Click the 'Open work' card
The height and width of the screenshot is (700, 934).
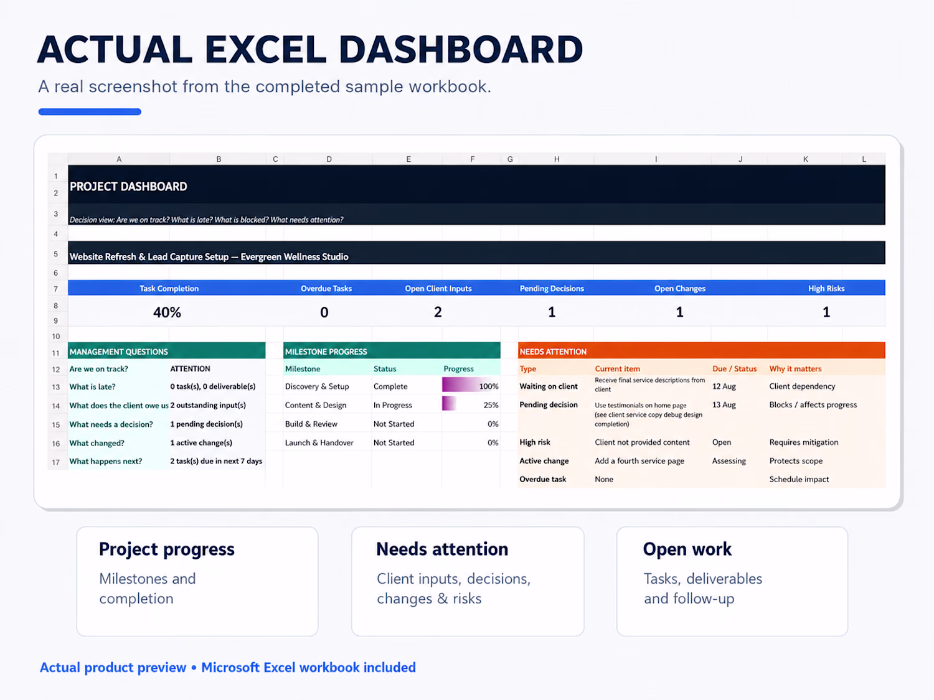[732, 582]
